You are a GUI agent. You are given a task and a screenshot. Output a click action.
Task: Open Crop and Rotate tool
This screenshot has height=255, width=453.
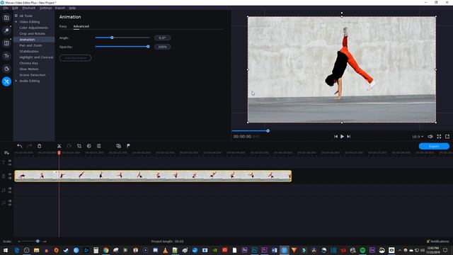[x=32, y=33]
